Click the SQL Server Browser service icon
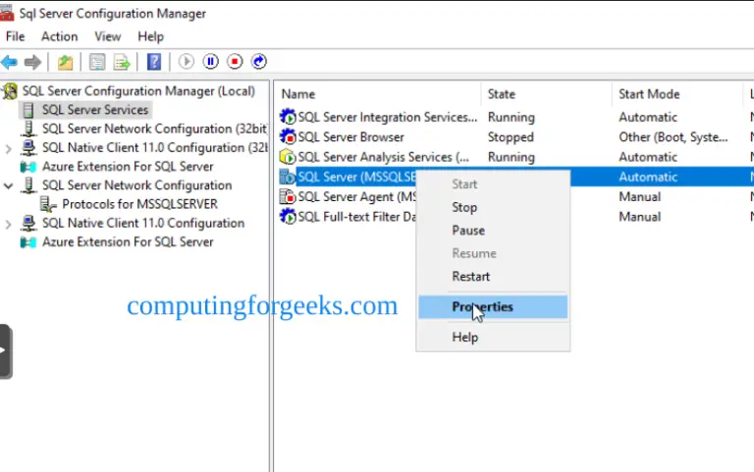The width and height of the screenshot is (754, 472). coord(288,137)
